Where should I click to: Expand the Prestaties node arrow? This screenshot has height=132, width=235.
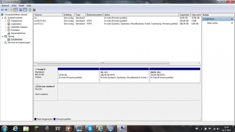tap(6, 30)
